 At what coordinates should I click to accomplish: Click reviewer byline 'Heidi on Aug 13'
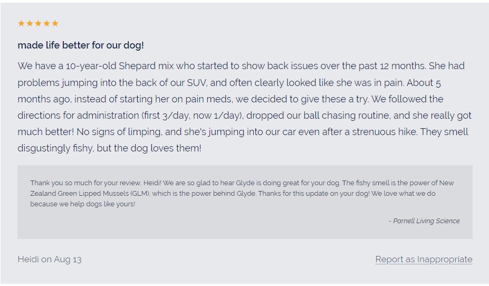click(x=50, y=260)
